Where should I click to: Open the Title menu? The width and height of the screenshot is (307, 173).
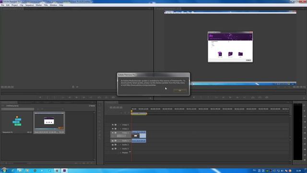(x=46, y=5)
